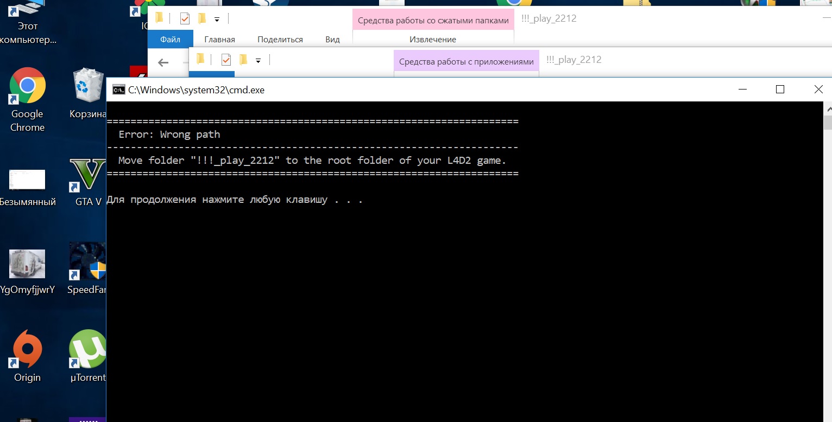Open the Корзина recycle bin icon

point(88,86)
